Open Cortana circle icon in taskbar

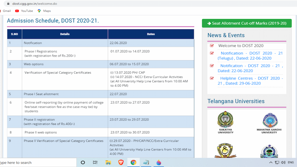point(83,162)
